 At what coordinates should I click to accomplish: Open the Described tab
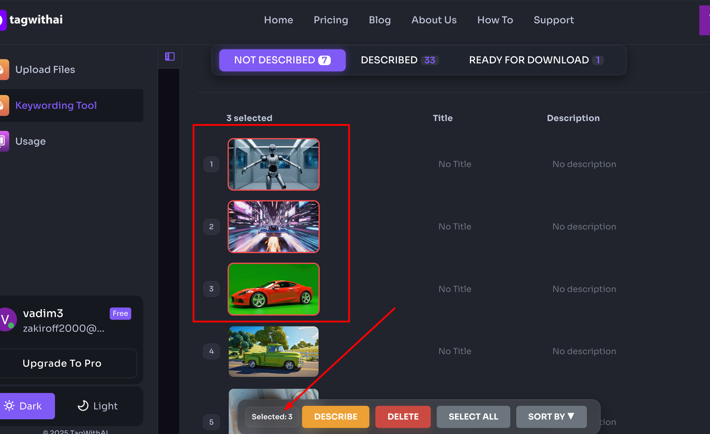pos(399,60)
